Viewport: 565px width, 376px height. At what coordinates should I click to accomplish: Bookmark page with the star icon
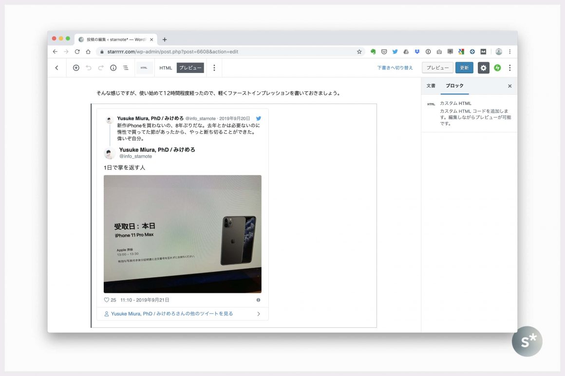click(x=359, y=52)
